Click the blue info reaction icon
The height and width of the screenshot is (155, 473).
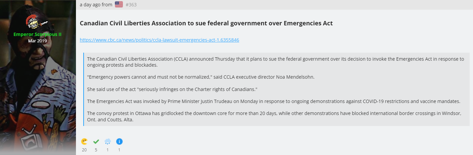(119, 141)
